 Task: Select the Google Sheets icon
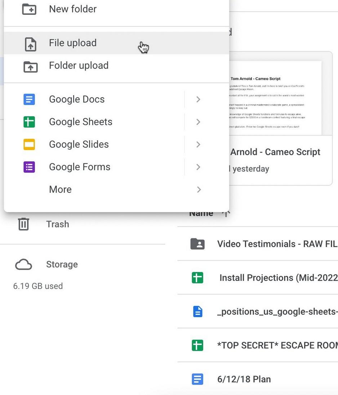[29, 121]
